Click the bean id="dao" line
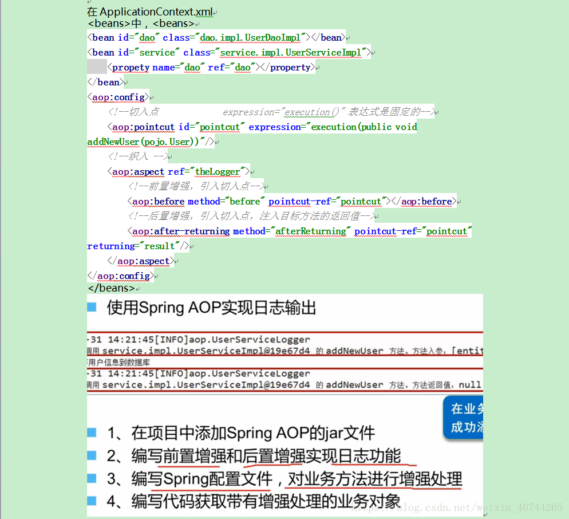Viewport: 569px width, 519px height. coord(216,37)
